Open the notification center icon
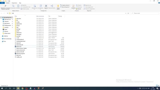 tap(157, 88)
